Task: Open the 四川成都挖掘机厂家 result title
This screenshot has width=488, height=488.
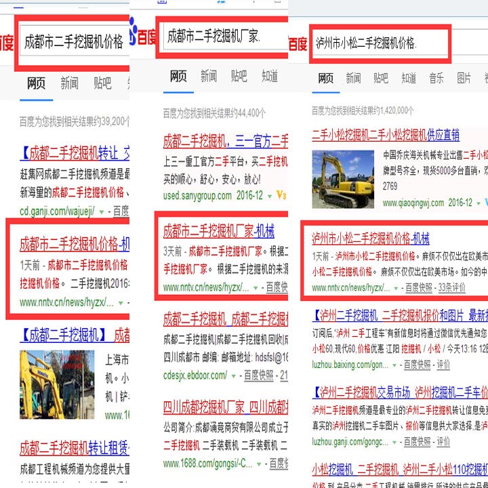Action: 226,407
